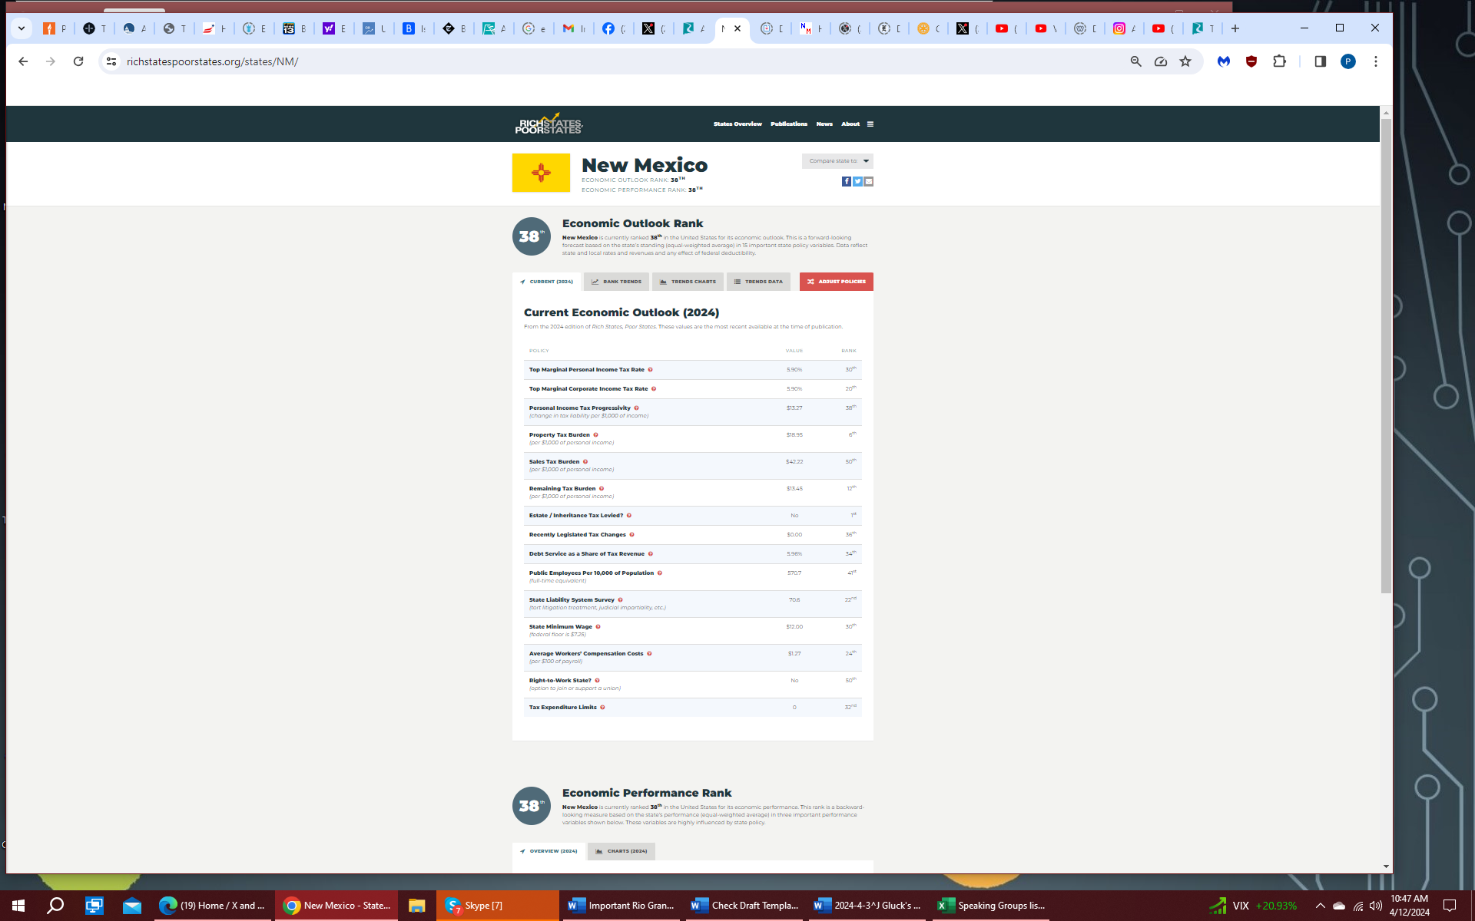This screenshot has height=921, width=1475.
Task: Click Rich States Poor States logo
Action: coord(549,124)
